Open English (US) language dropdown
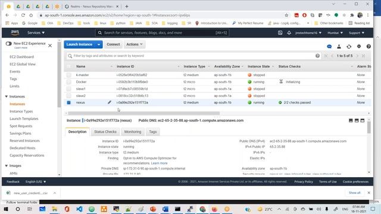The image size is (381, 214). tap(36, 182)
